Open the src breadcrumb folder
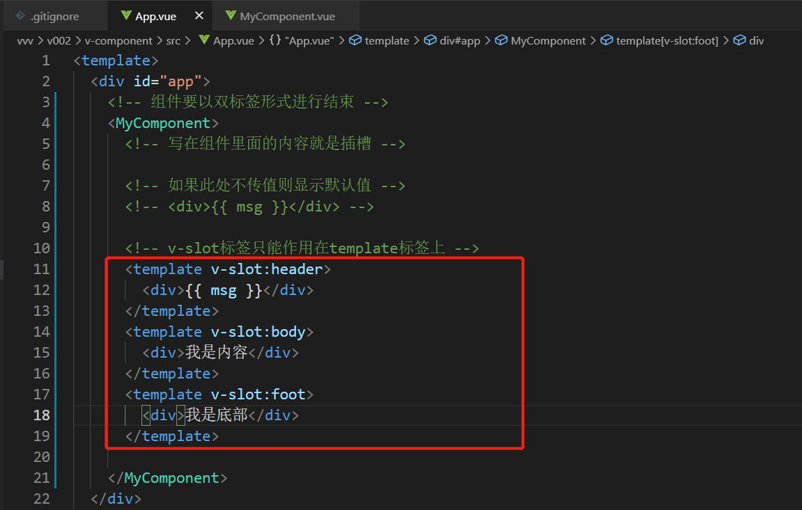The image size is (802, 510). click(x=173, y=41)
